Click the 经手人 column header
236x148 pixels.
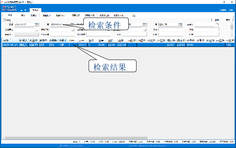pos(24,40)
